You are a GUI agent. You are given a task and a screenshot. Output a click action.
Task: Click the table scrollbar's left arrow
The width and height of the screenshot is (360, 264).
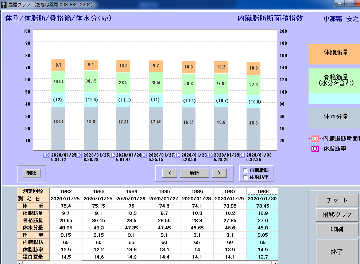[x=19, y=262]
